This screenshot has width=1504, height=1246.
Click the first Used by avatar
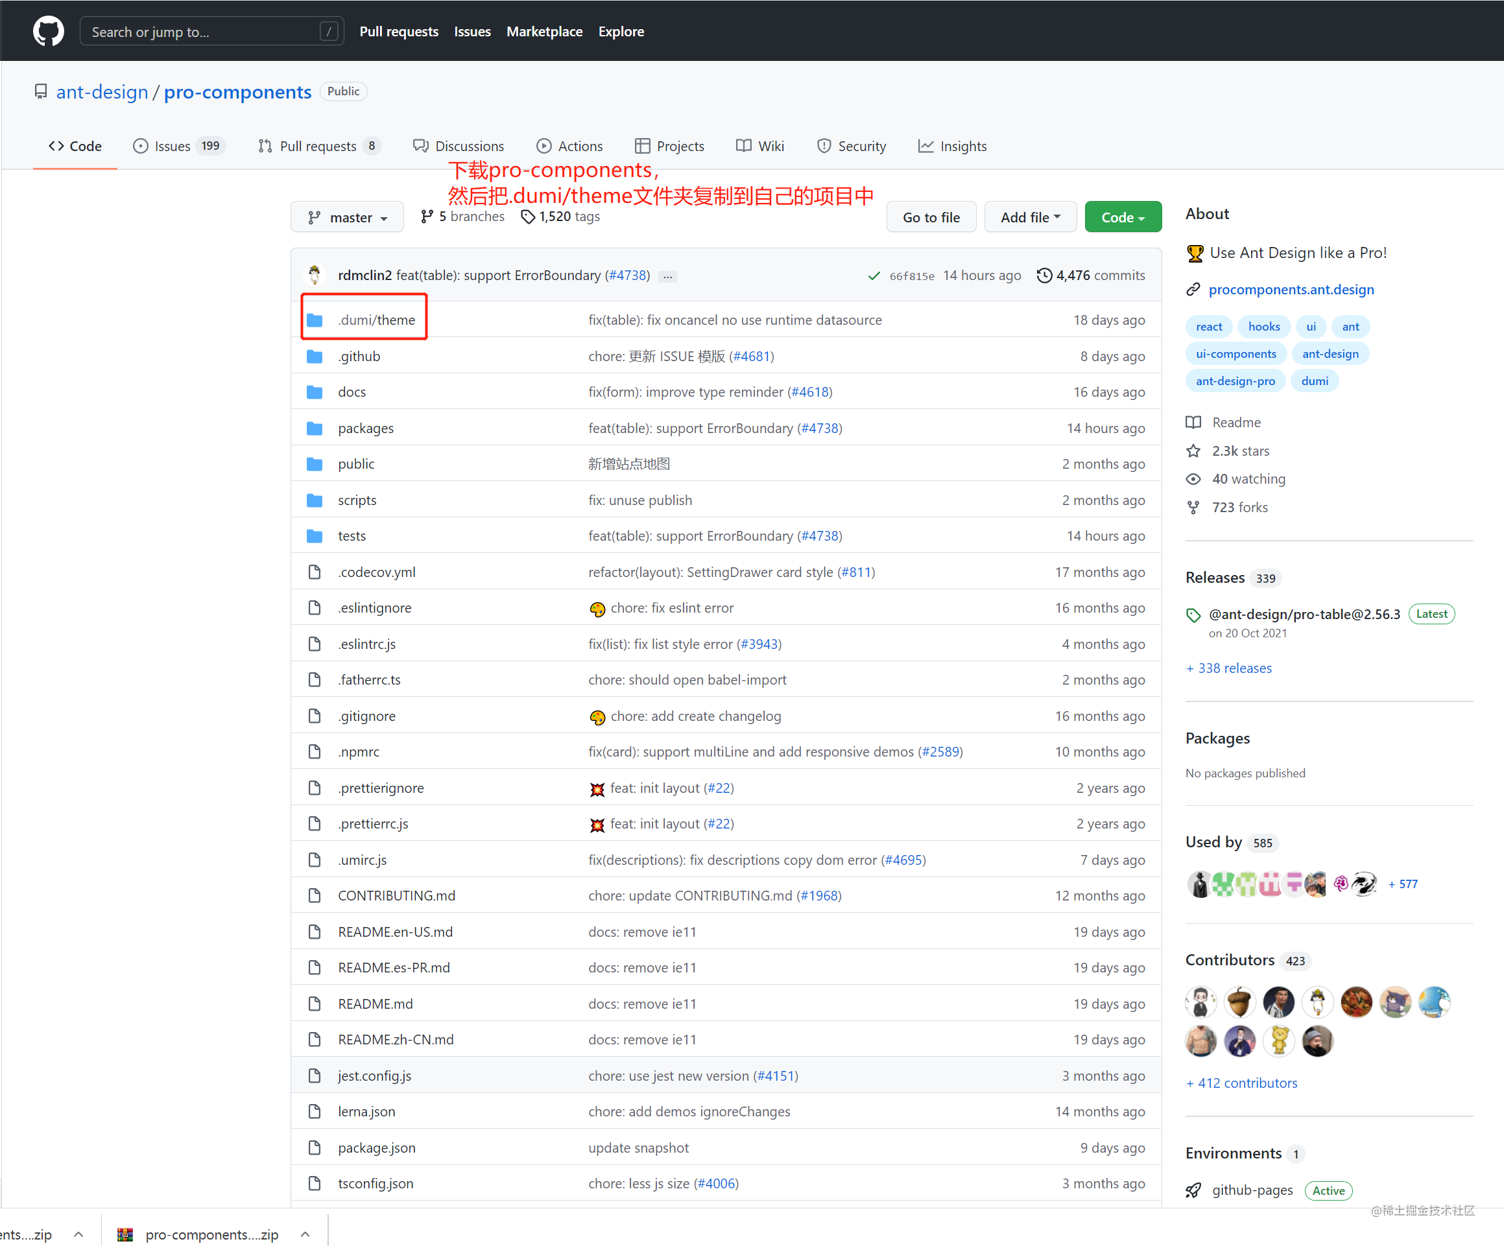tap(1200, 884)
